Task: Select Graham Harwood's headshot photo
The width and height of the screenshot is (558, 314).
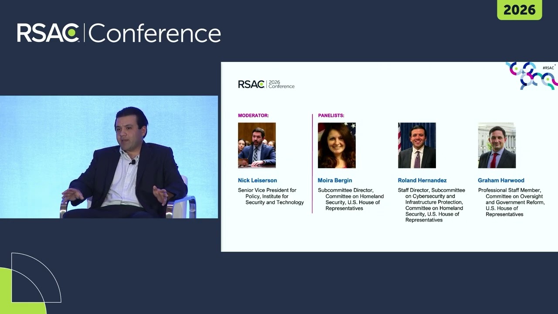Action: (x=497, y=145)
